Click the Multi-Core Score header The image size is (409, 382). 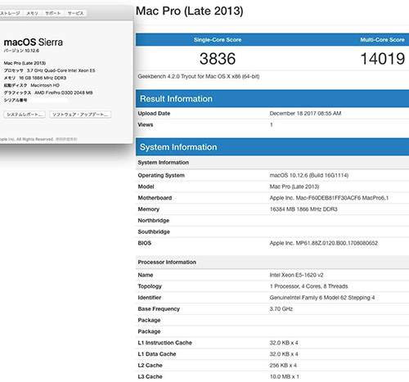tap(382, 40)
